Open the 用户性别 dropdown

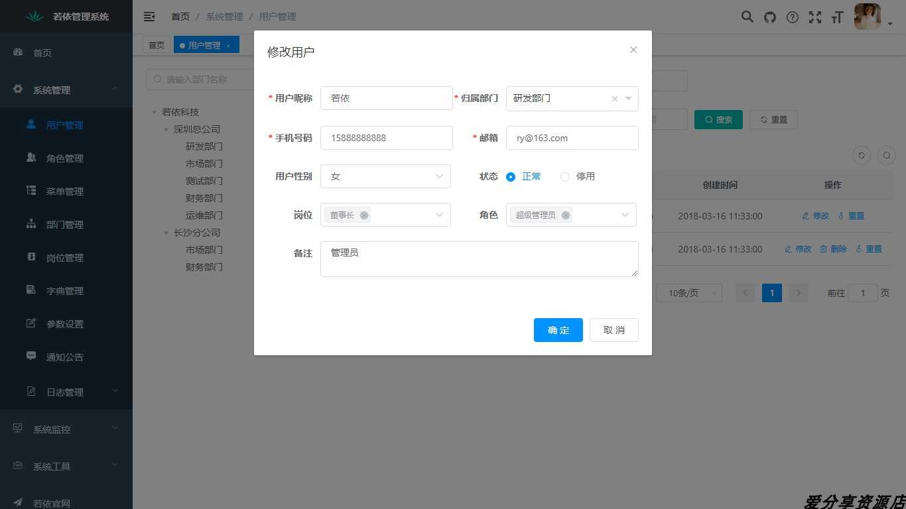(385, 176)
